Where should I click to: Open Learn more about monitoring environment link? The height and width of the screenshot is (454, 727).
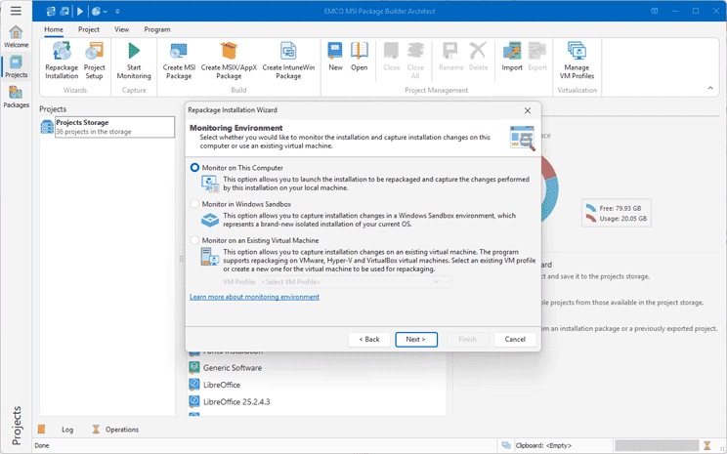coord(254,296)
